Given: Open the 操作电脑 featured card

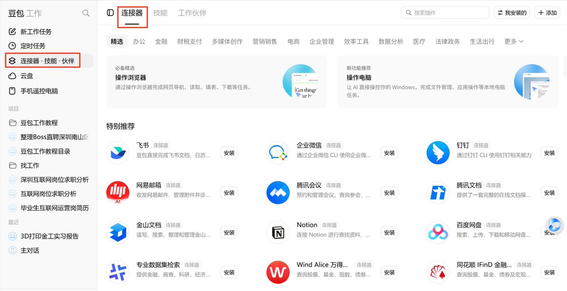Looking at the screenshot, I should [x=448, y=82].
